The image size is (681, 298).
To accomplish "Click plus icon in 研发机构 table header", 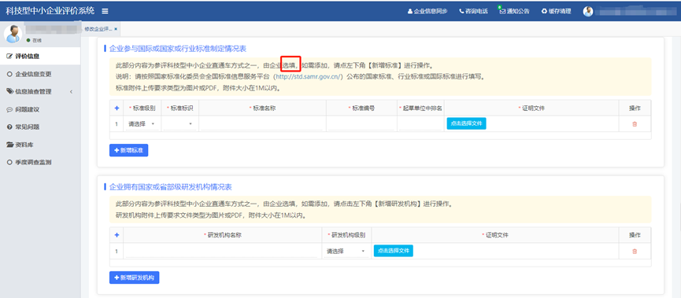I will point(117,234).
